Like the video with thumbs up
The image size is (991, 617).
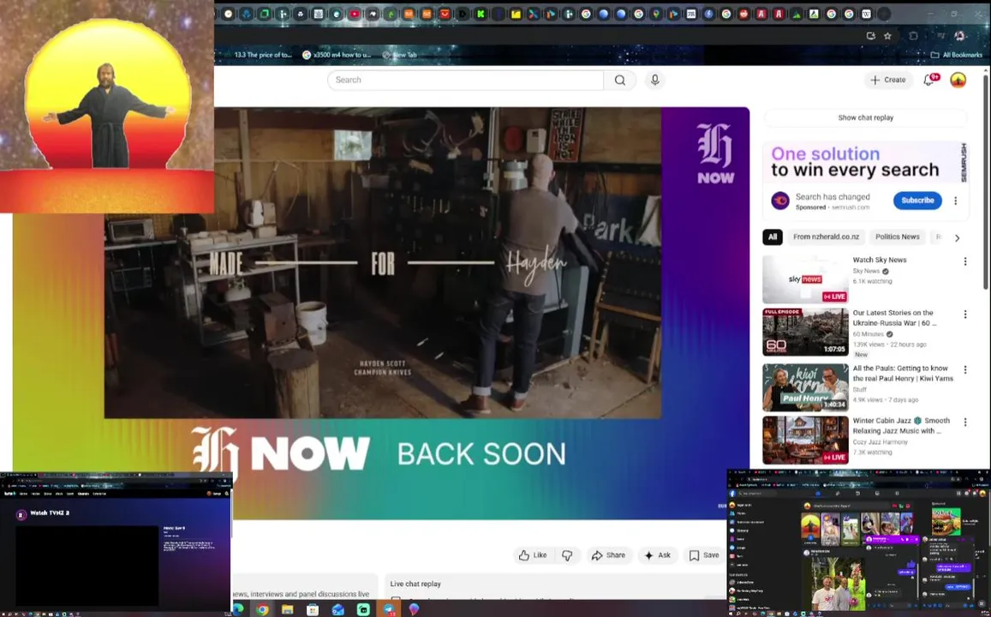(x=533, y=555)
